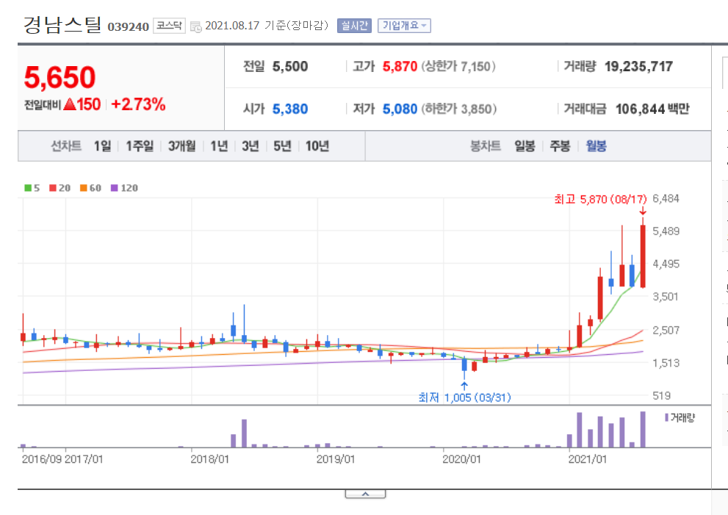Click the calendar icon beside the date

pyautogui.click(x=196, y=26)
